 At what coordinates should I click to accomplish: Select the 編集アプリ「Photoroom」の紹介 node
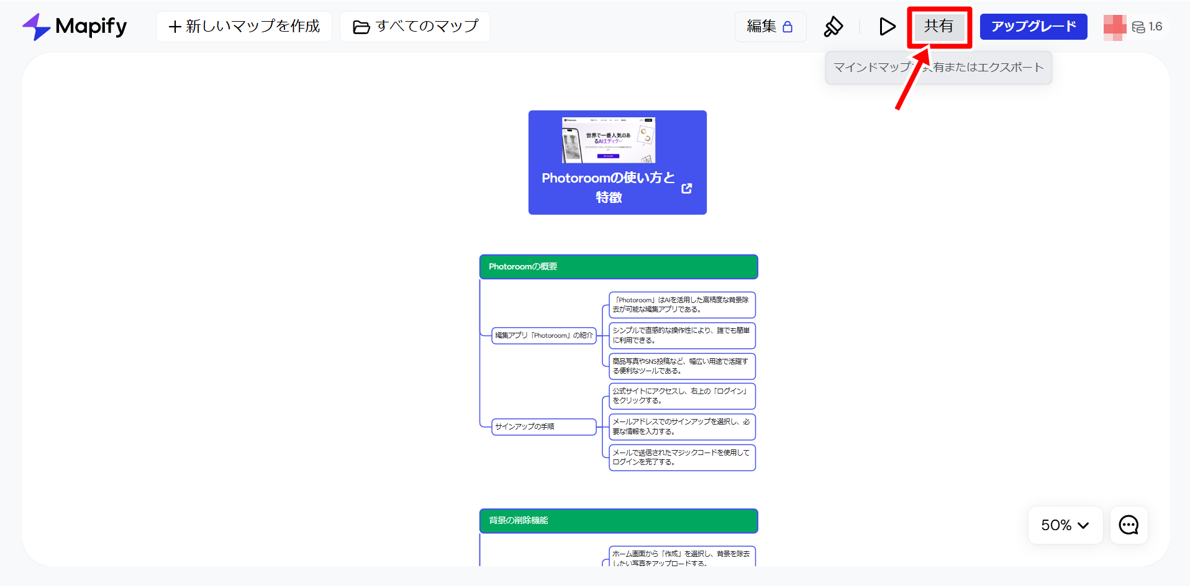544,336
